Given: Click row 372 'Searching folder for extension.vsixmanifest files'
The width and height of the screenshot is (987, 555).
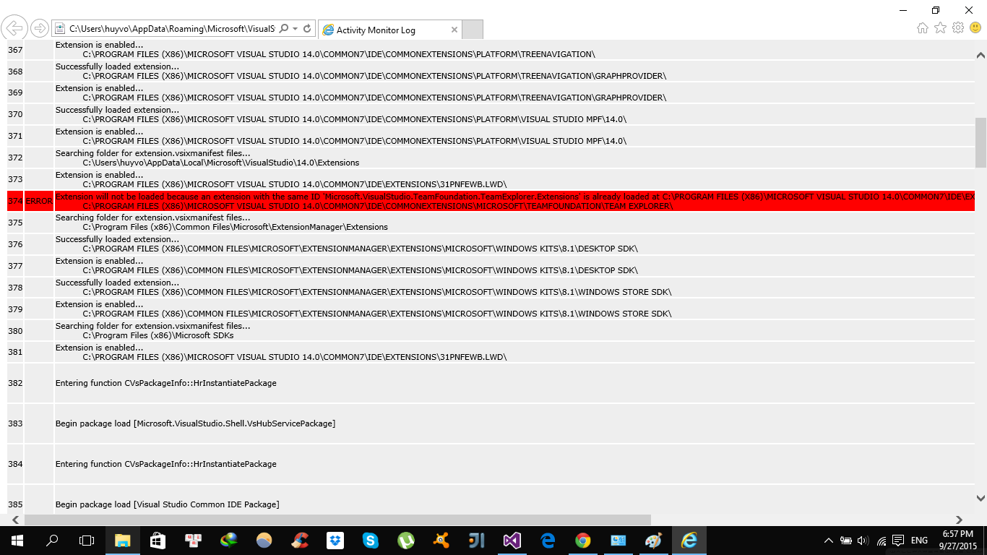Looking at the screenshot, I should click(153, 153).
